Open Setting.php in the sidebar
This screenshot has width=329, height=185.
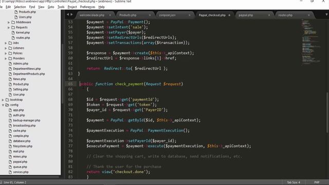tap(21, 89)
